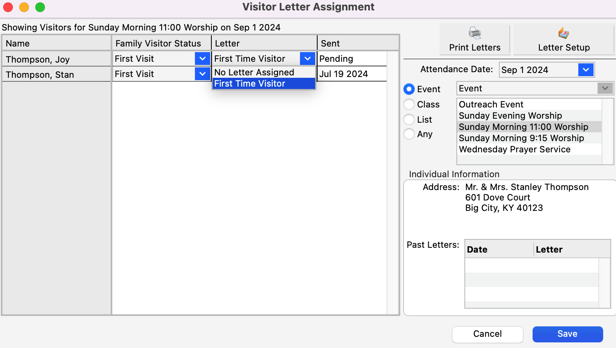Open Letter Setup via its icon
This screenshot has height=348, width=616.
(x=563, y=33)
